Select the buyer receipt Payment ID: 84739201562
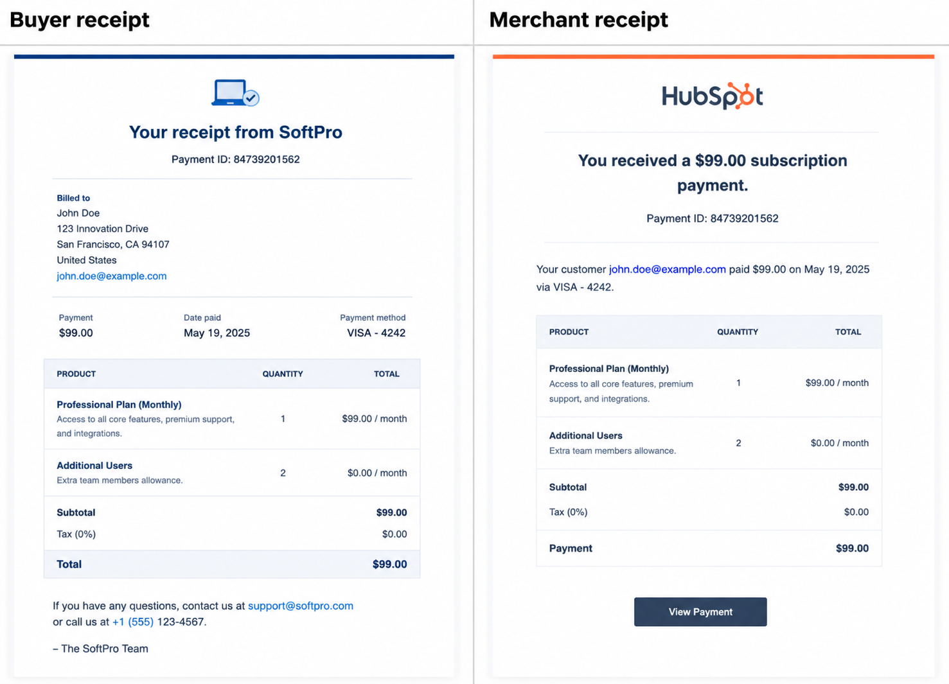The width and height of the screenshot is (949, 684). coord(236,159)
